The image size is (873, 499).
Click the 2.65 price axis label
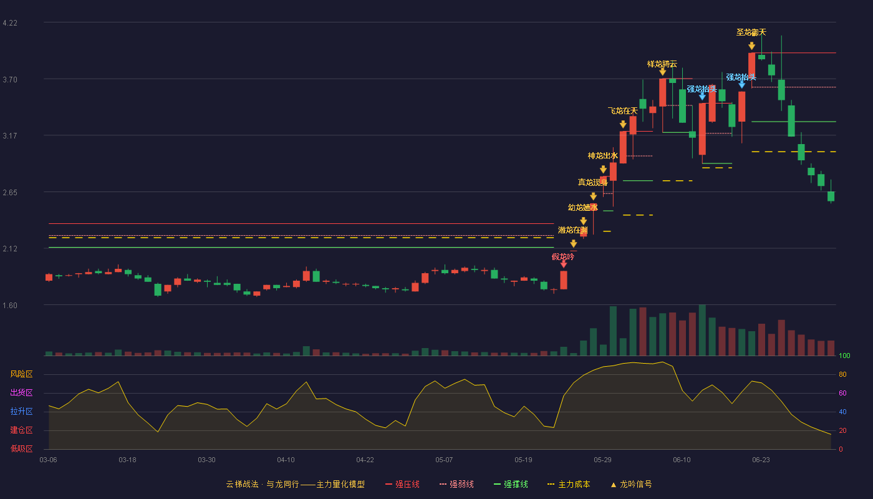coord(10,193)
